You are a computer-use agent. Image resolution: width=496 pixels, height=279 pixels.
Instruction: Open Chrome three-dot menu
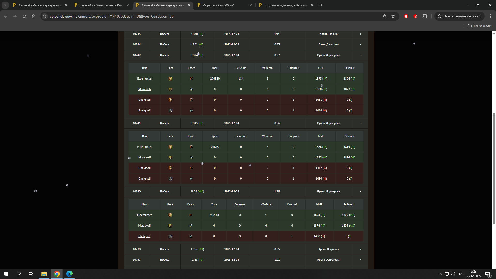(490, 16)
